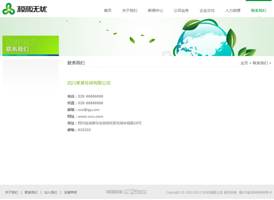Click 联系我们 in the breadcrumb trail
Screen dimensions: 274x200
[x=260, y=63]
